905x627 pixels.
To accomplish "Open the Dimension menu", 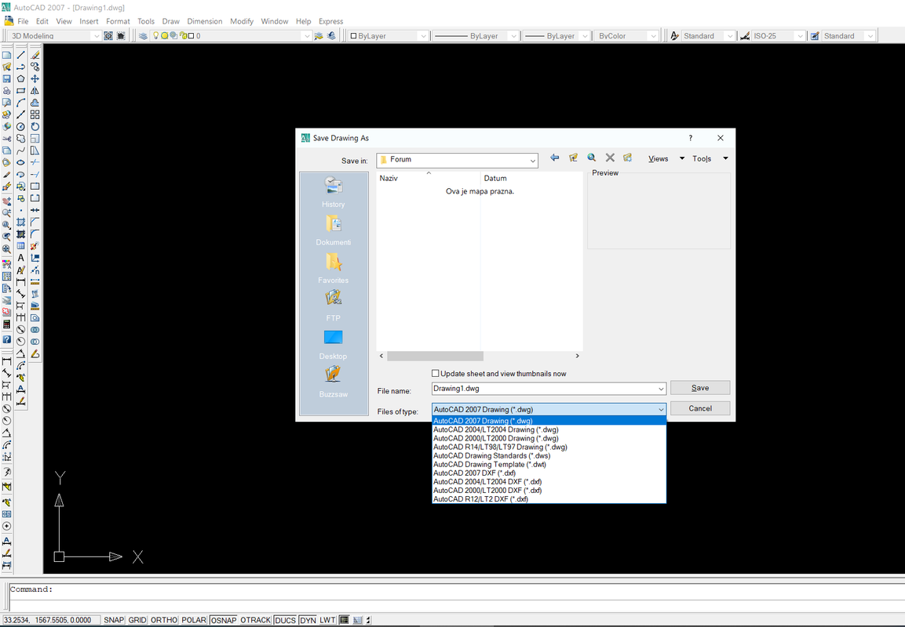I will [x=204, y=21].
